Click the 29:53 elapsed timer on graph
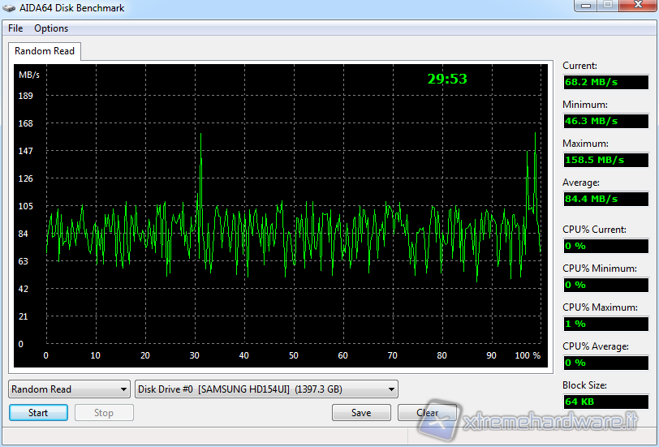The width and height of the screenshot is (659, 447). coord(447,79)
